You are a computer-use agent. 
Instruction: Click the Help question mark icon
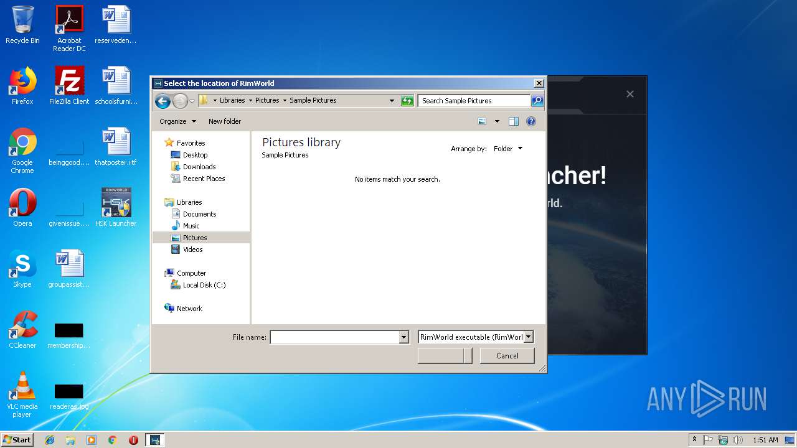[531, 121]
